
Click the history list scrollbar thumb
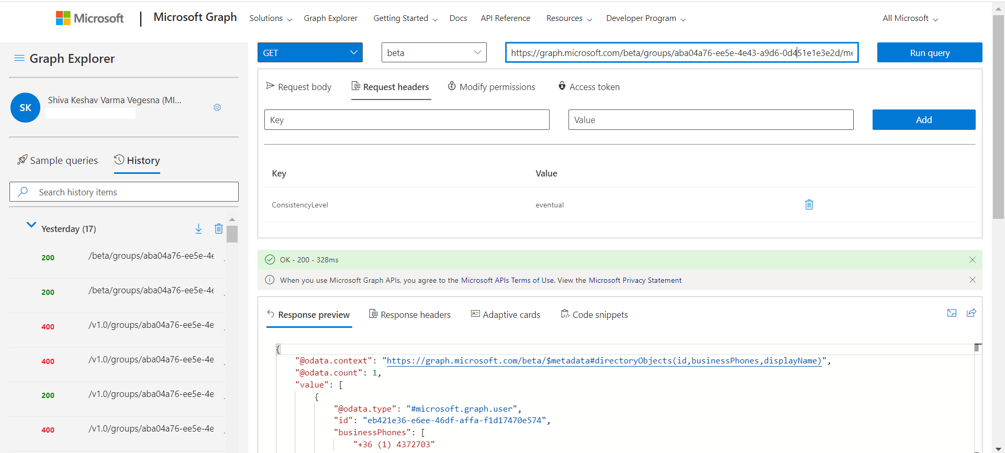pyautogui.click(x=232, y=234)
